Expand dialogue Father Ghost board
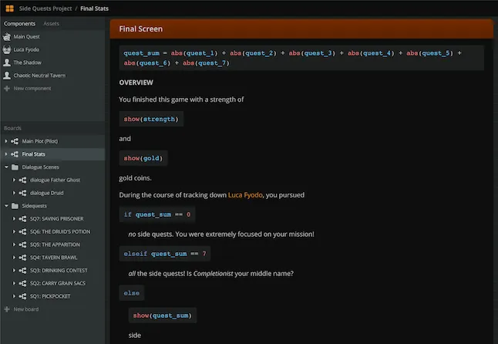 (x=14, y=180)
